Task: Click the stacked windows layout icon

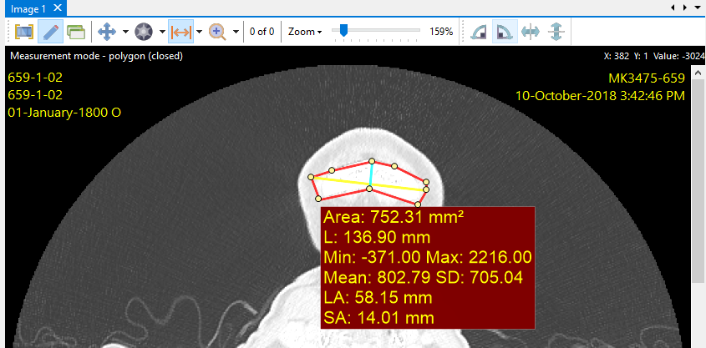Action: click(76, 32)
